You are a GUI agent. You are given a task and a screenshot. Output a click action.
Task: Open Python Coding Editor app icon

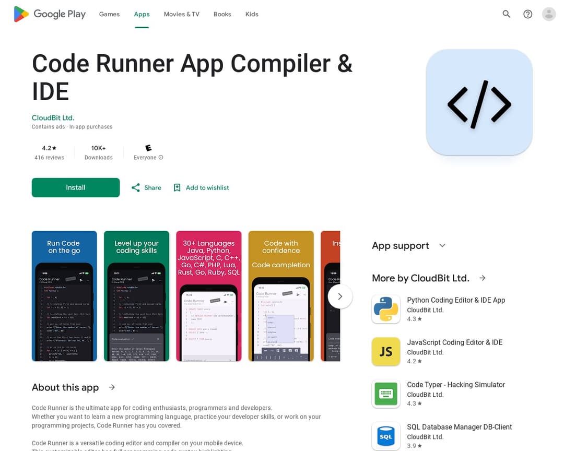point(386,309)
